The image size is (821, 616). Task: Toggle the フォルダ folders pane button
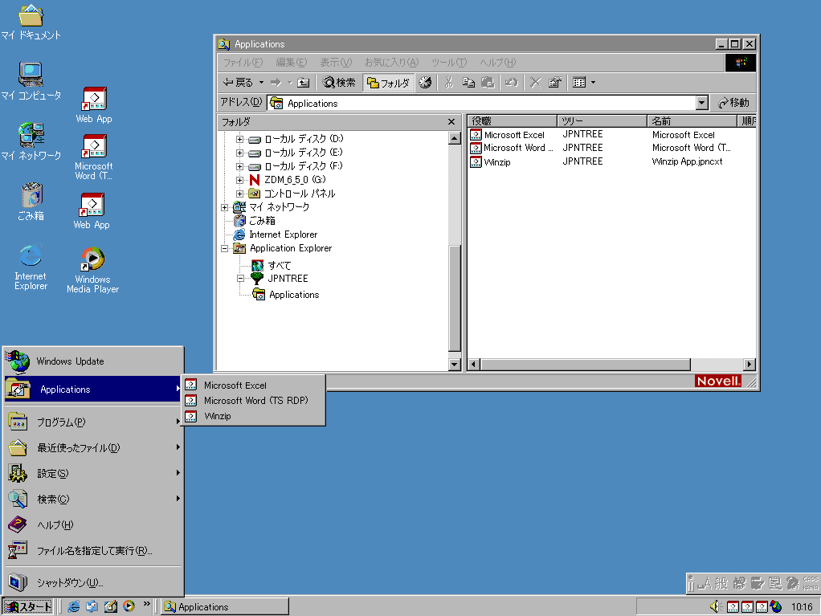389,83
